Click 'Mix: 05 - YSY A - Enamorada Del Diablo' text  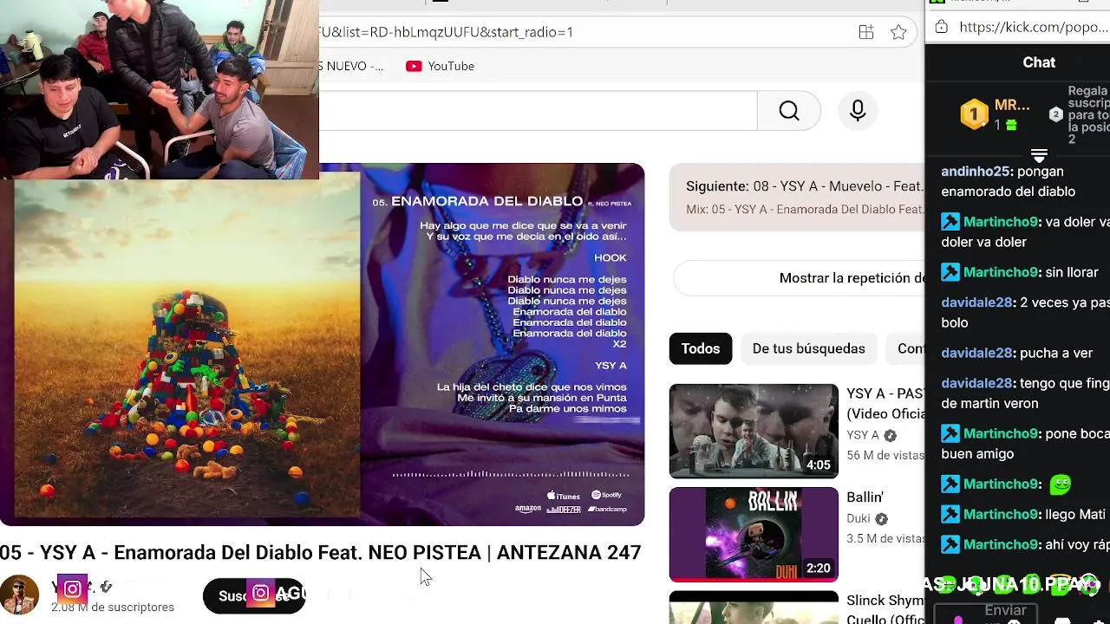[806, 210]
